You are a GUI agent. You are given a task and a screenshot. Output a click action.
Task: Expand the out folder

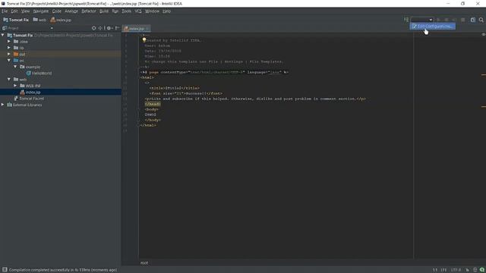(x=9, y=54)
